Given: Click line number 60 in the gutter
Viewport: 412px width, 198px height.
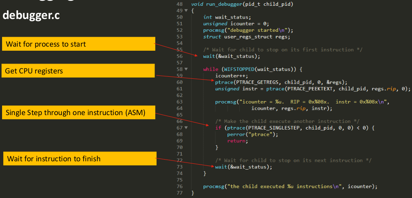Looking at the screenshot, I should [x=179, y=82].
